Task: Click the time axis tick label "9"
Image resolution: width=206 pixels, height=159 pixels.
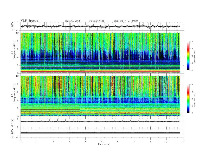Action: point(166,142)
